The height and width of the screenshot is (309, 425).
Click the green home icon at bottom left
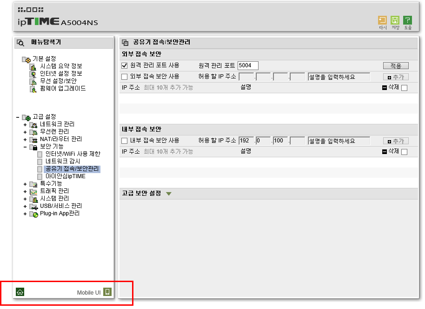click(20, 292)
